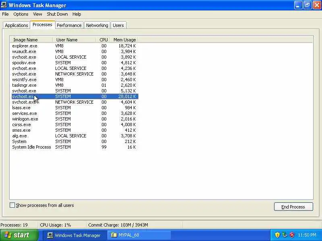322x241 pixels.
Task: Click the 18,724 K memory value
Action: (127, 46)
